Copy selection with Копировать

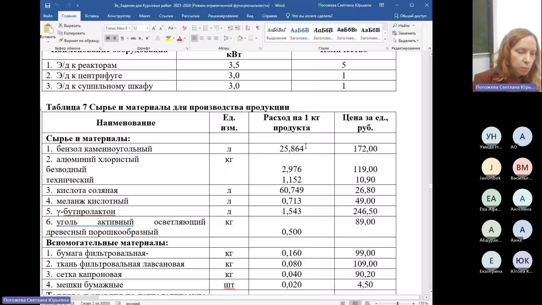[x=71, y=33]
